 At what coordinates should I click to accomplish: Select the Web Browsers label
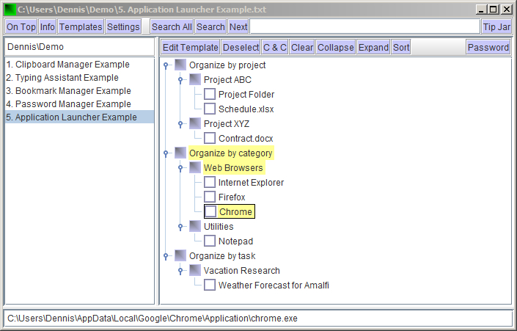tap(233, 167)
